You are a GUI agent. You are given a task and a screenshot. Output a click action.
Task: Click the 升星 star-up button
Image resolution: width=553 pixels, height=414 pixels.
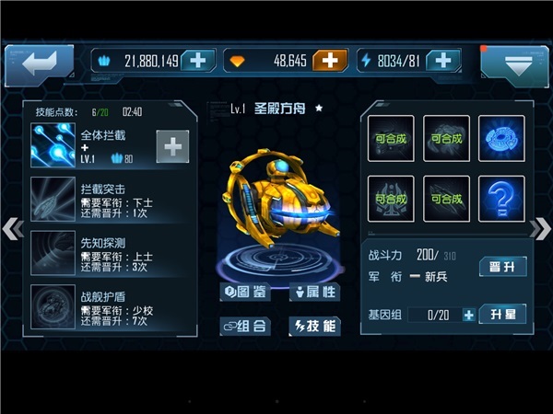tap(503, 314)
